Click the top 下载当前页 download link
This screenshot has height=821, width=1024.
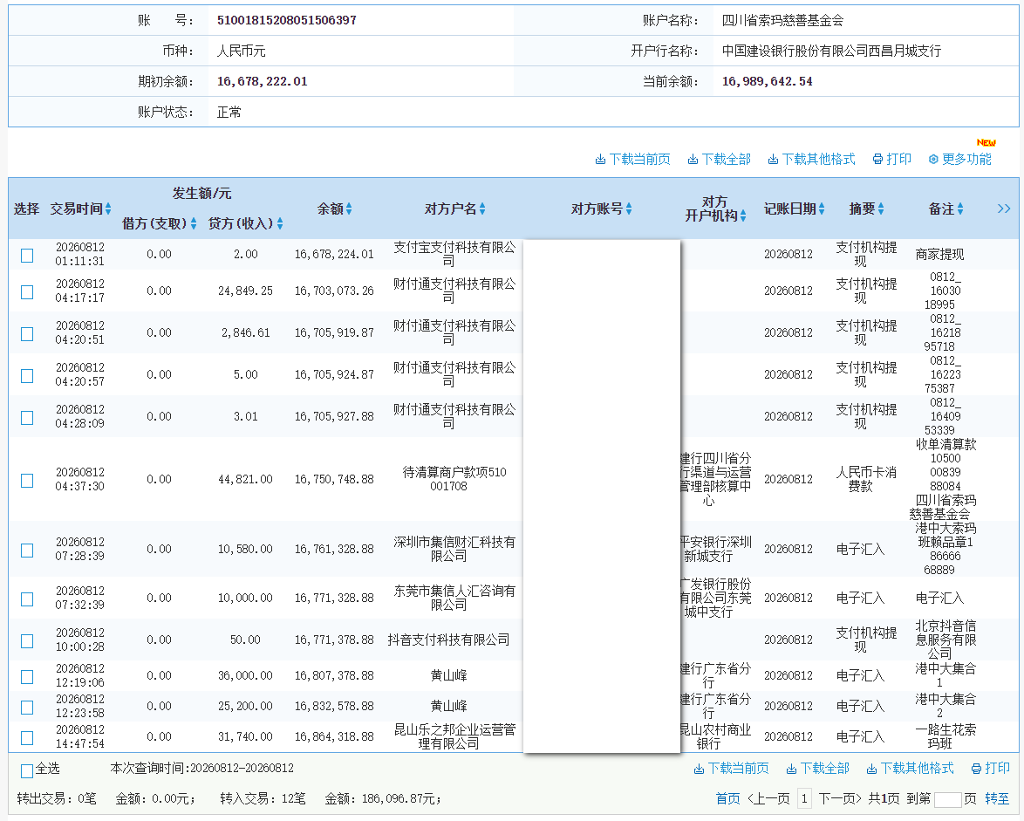[x=633, y=160]
